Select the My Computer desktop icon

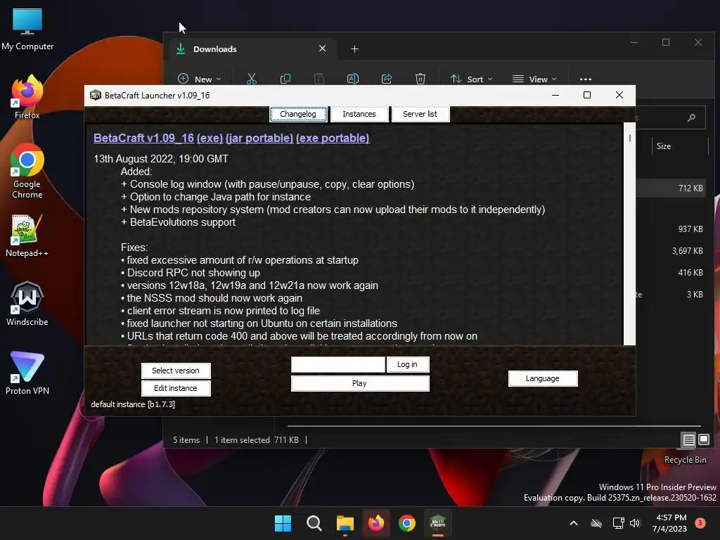click(27, 30)
